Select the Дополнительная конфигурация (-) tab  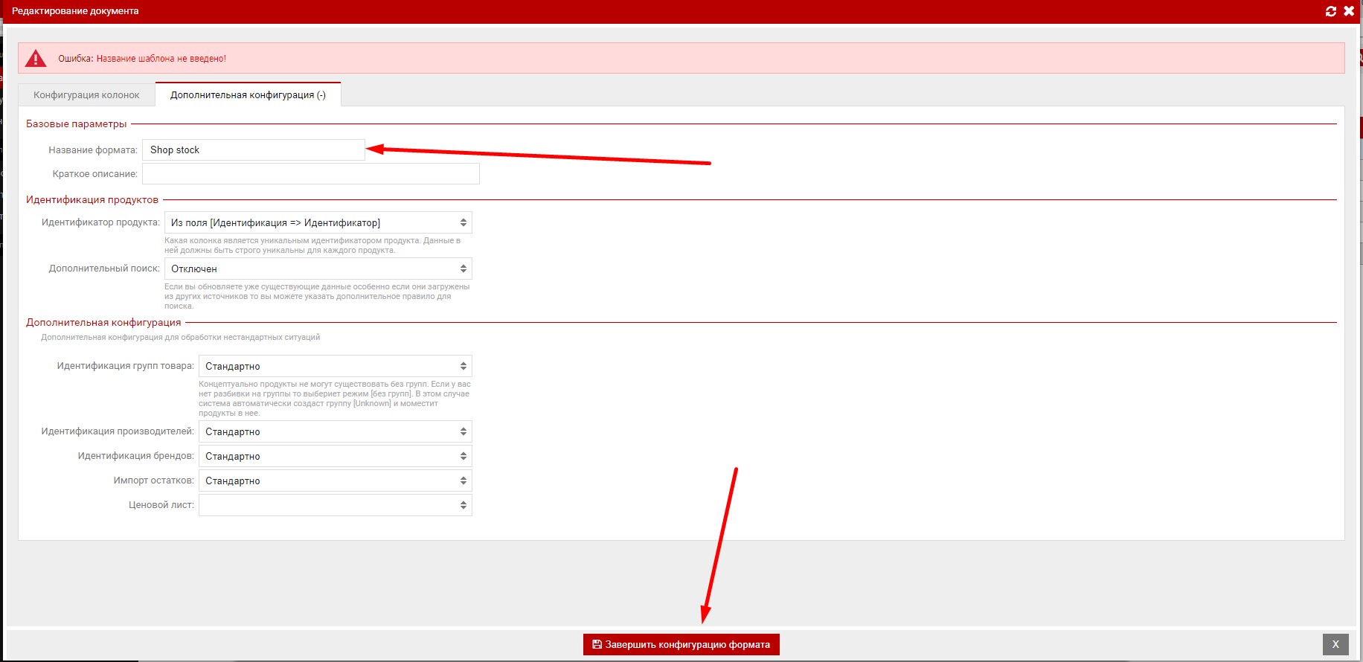point(248,94)
